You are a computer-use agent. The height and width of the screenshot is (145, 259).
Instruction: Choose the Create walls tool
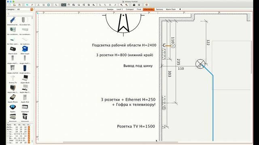pos(74,5)
